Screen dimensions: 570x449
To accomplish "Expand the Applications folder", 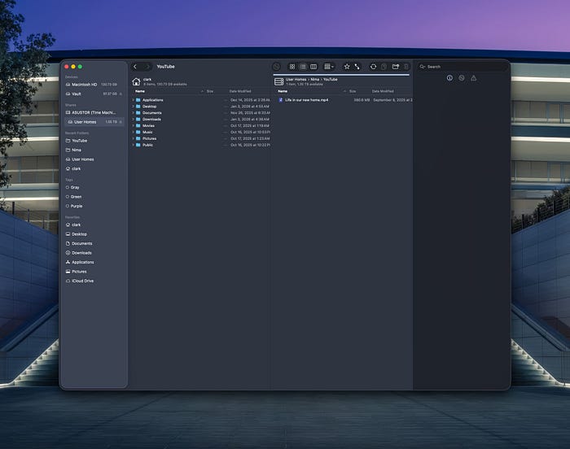I will click(134, 100).
